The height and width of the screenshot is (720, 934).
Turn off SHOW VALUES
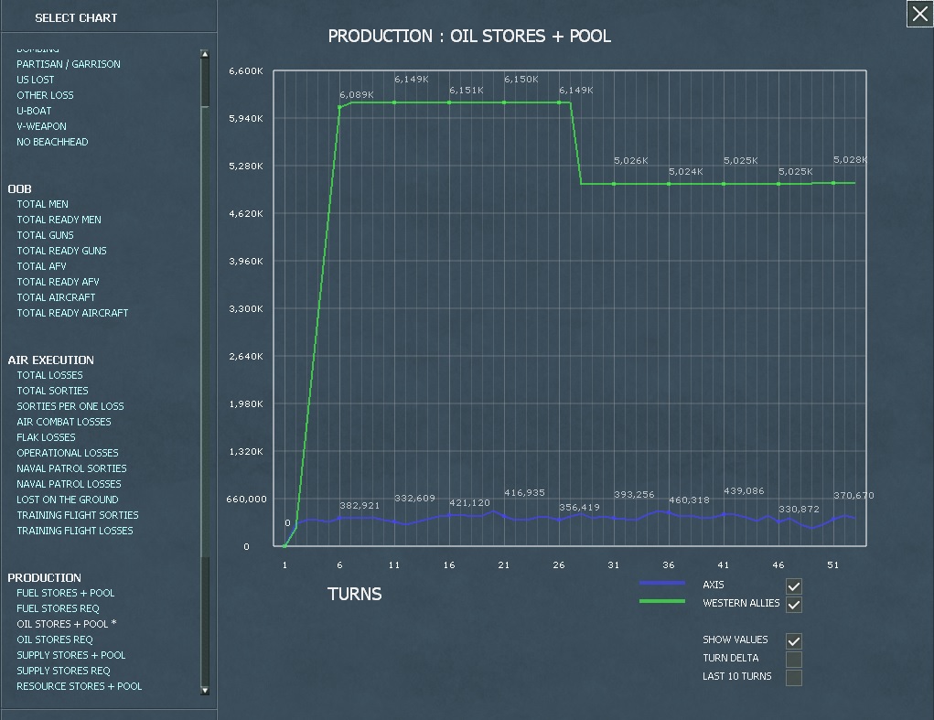click(x=793, y=640)
